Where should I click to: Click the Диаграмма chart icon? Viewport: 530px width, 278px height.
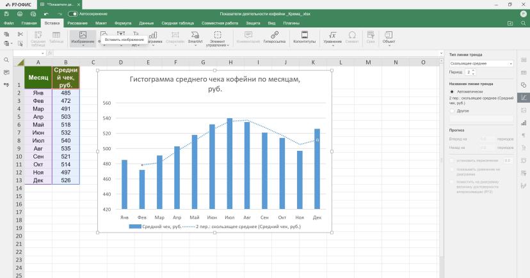153,35
